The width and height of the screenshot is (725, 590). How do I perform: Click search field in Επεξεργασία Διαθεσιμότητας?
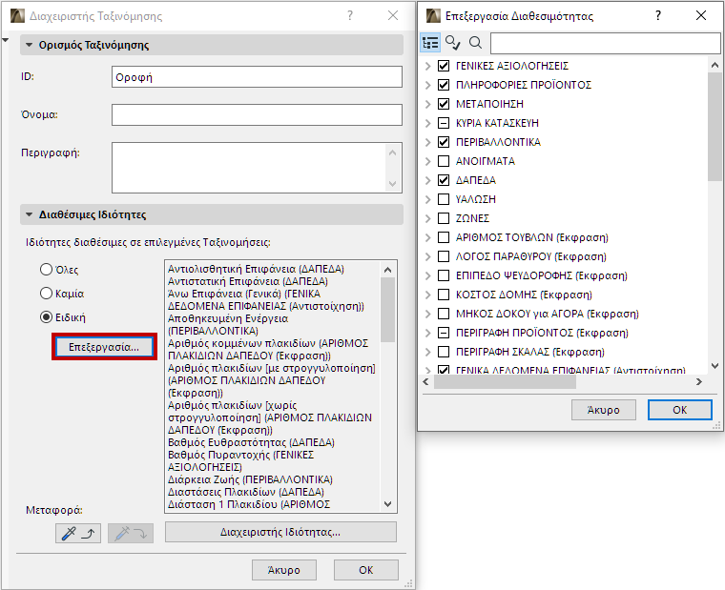[x=605, y=44]
